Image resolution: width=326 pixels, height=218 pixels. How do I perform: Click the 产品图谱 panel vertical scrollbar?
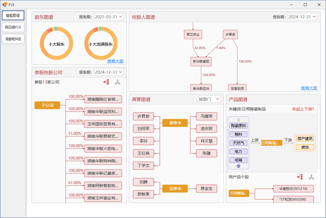point(319,137)
